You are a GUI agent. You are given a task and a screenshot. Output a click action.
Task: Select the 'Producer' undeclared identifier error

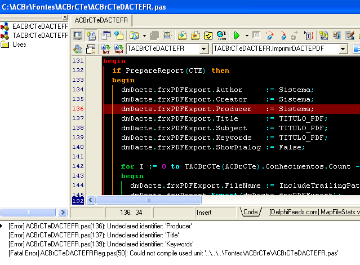coord(100,226)
